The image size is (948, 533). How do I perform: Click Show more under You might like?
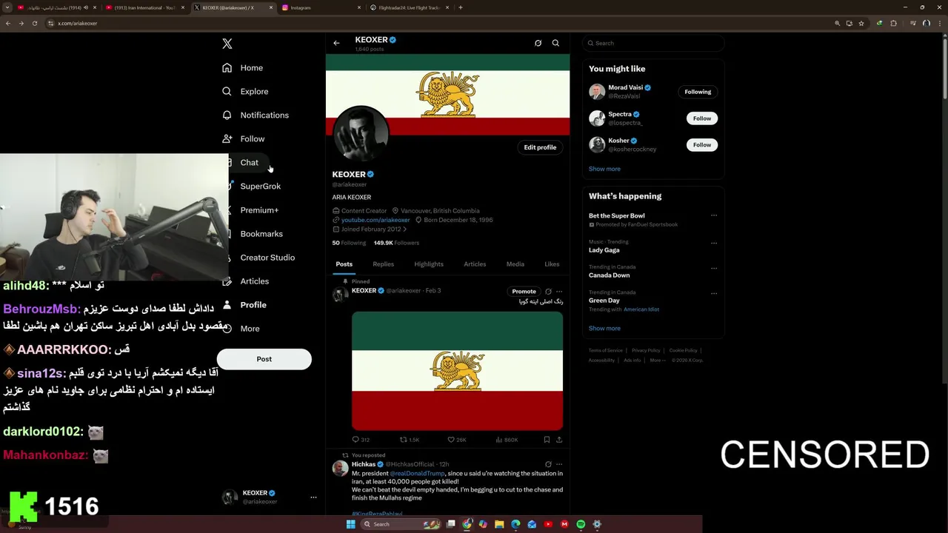click(604, 169)
